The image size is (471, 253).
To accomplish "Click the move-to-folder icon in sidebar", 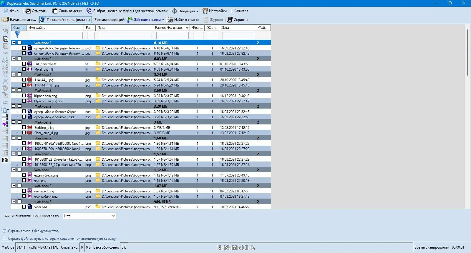I will [x=5, y=95].
